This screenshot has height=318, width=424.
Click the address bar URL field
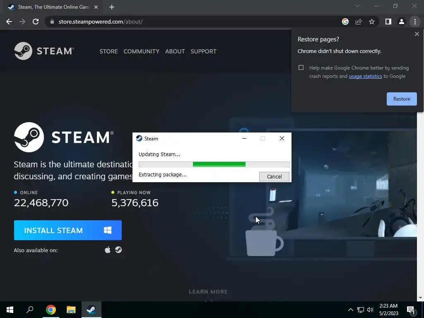tap(192, 22)
